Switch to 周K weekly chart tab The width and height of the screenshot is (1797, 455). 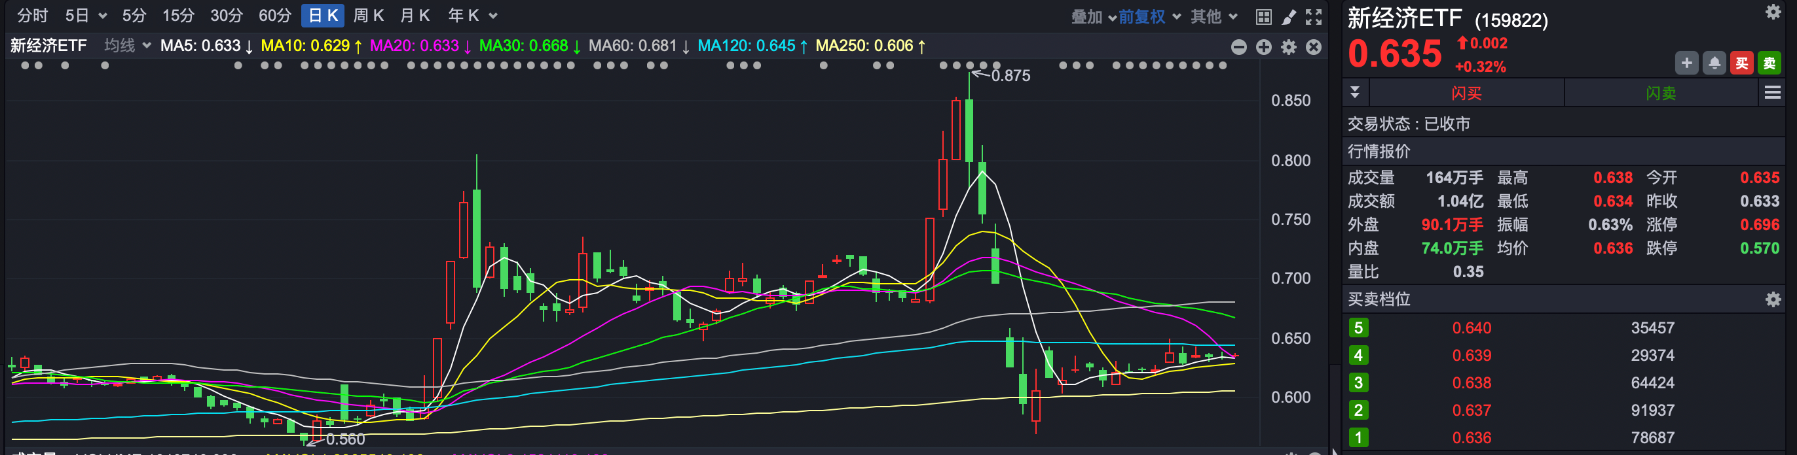point(368,15)
